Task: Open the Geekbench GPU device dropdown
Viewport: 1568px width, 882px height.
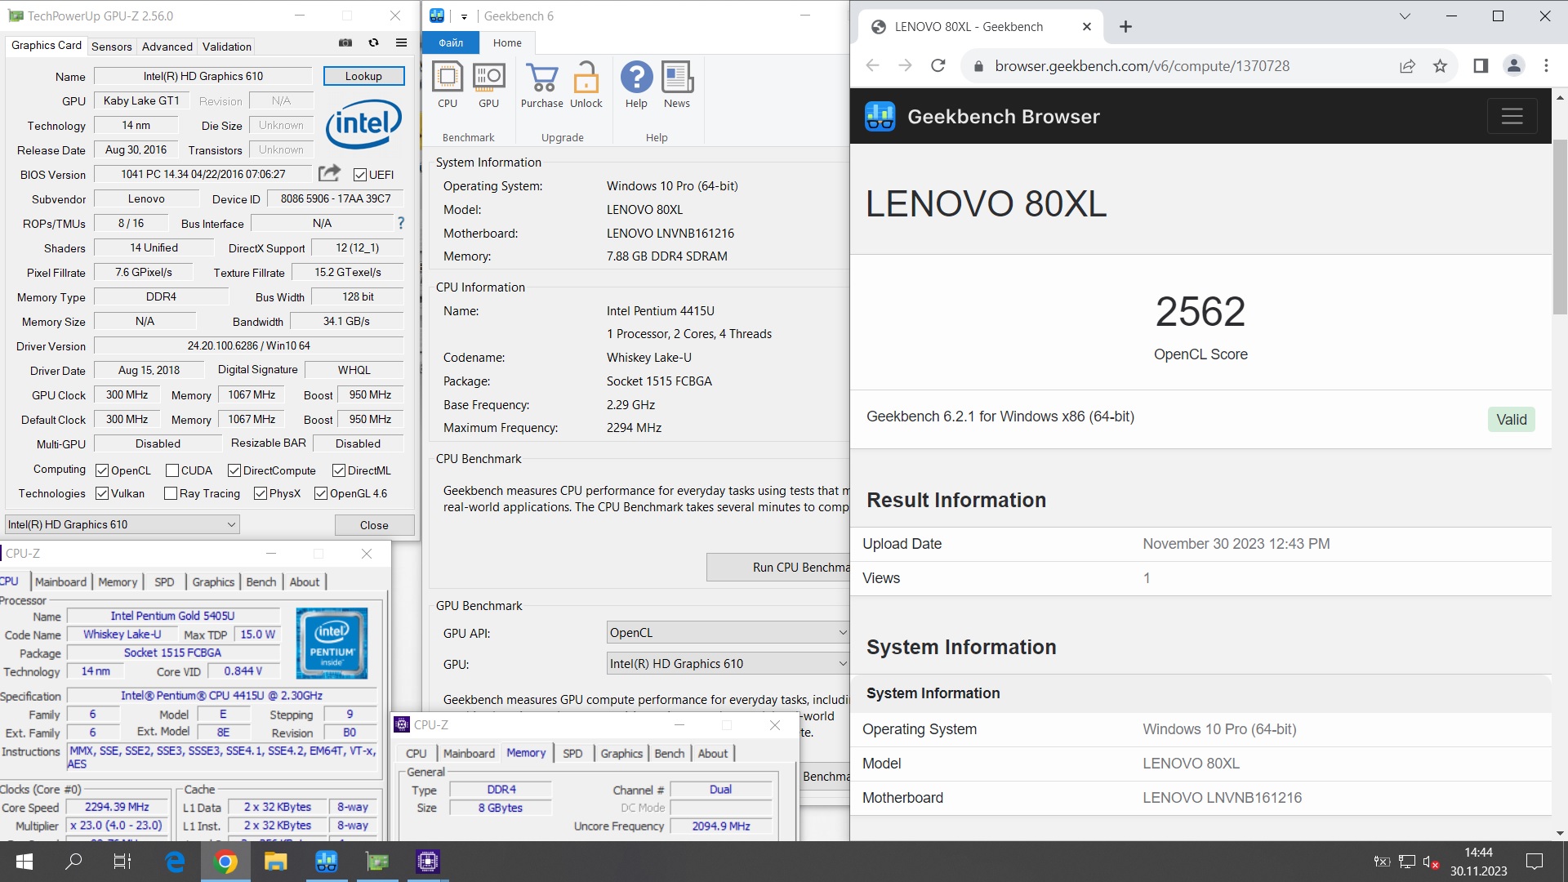Action: pyautogui.click(x=728, y=664)
